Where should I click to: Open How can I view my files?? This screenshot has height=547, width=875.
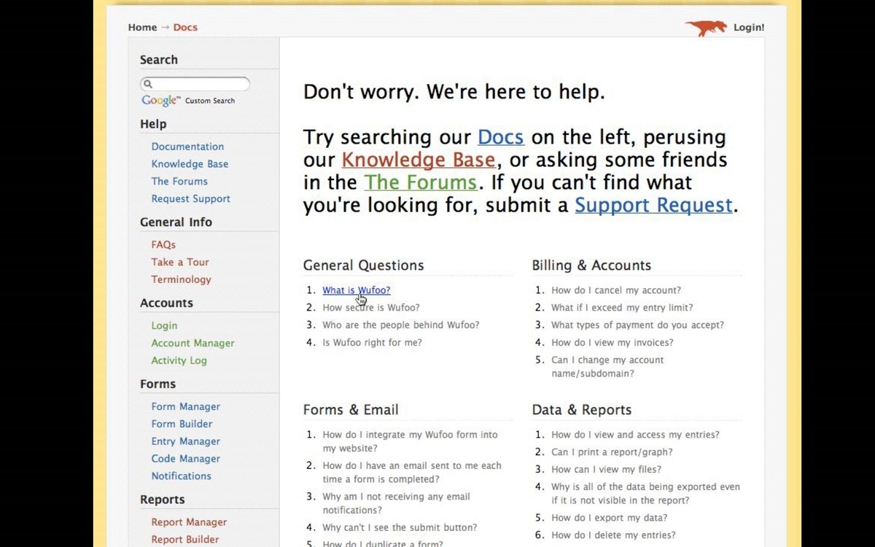(x=606, y=470)
